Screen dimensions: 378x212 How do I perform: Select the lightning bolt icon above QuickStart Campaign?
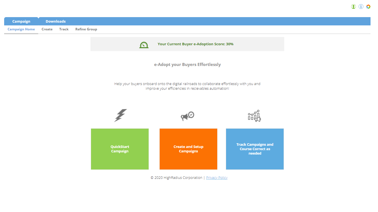(x=120, y=115)
